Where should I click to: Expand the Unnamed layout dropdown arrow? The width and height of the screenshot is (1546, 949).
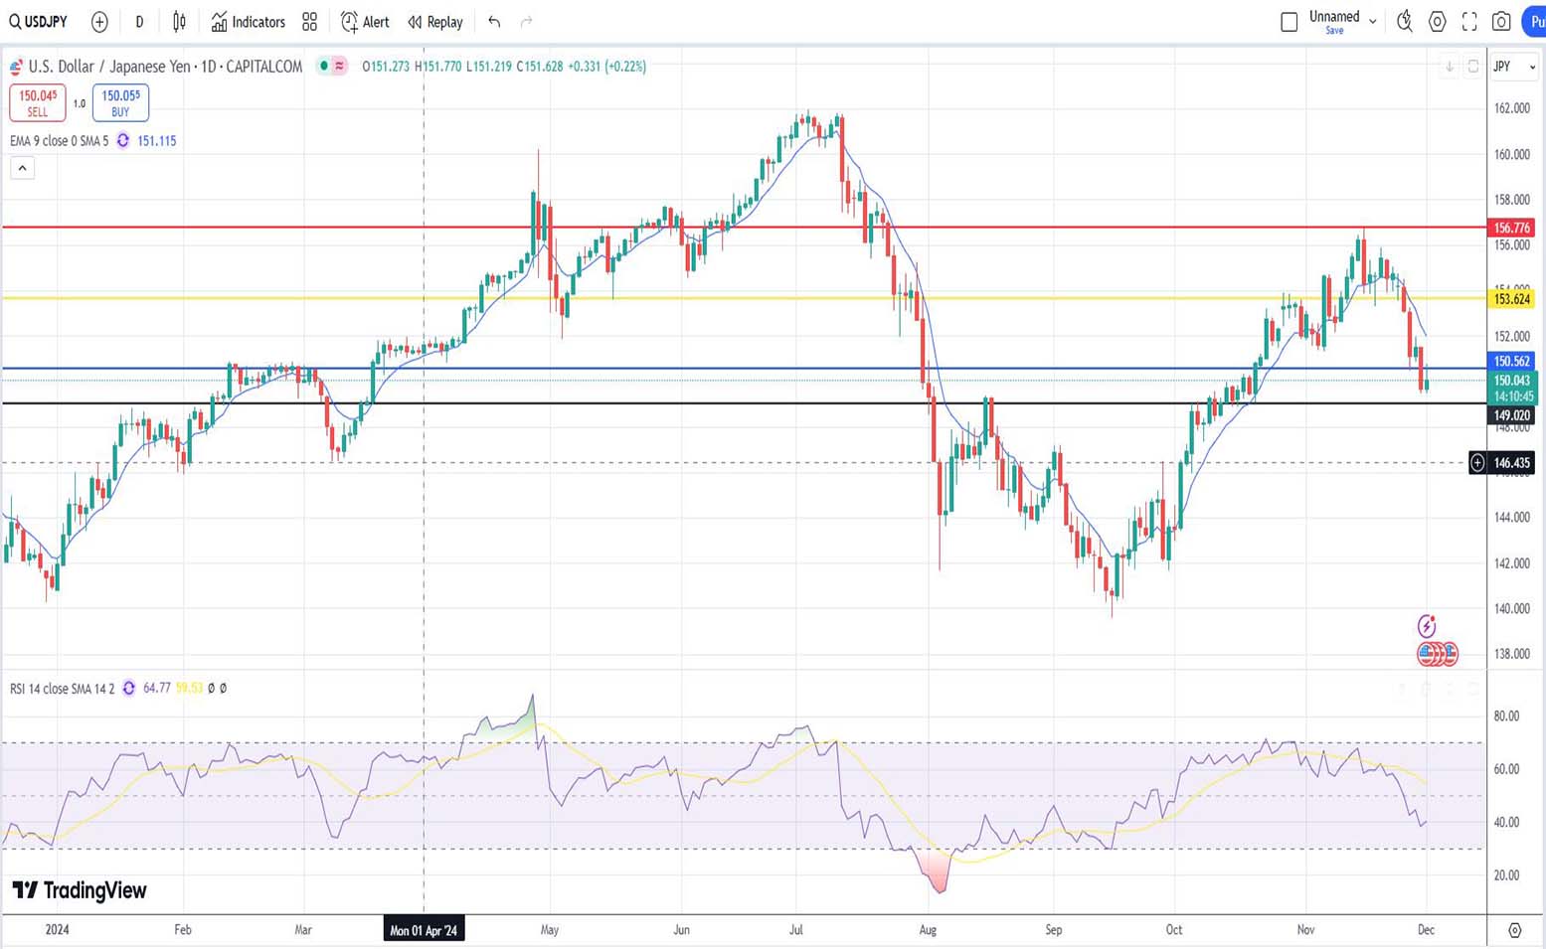click(x=1373, y=22)
